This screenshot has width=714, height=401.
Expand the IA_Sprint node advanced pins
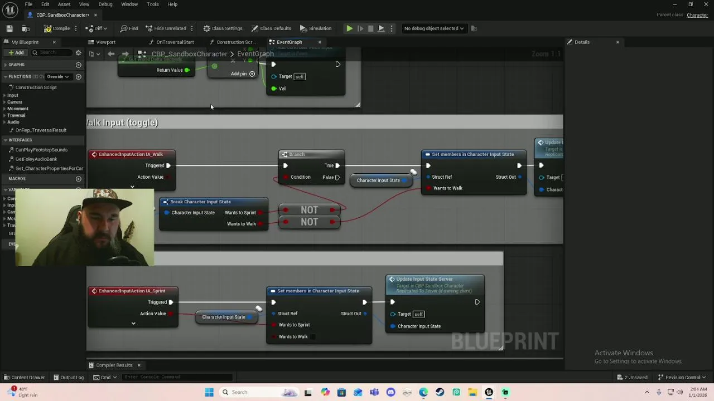pos(133,324)
